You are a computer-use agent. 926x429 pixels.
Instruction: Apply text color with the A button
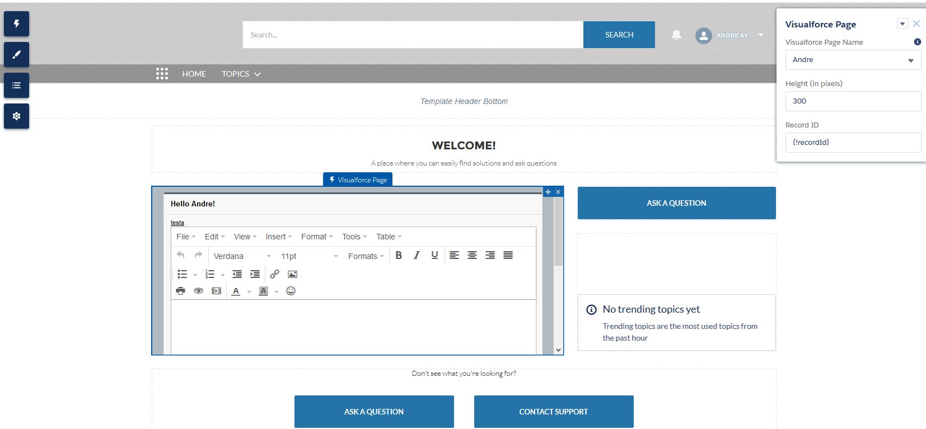point(236,291)
